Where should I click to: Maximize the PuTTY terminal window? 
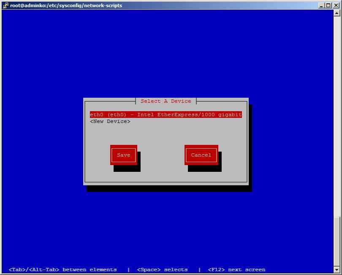point(328,5)
